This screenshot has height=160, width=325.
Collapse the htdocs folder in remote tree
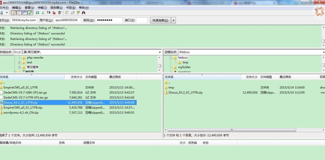point(171,57)
